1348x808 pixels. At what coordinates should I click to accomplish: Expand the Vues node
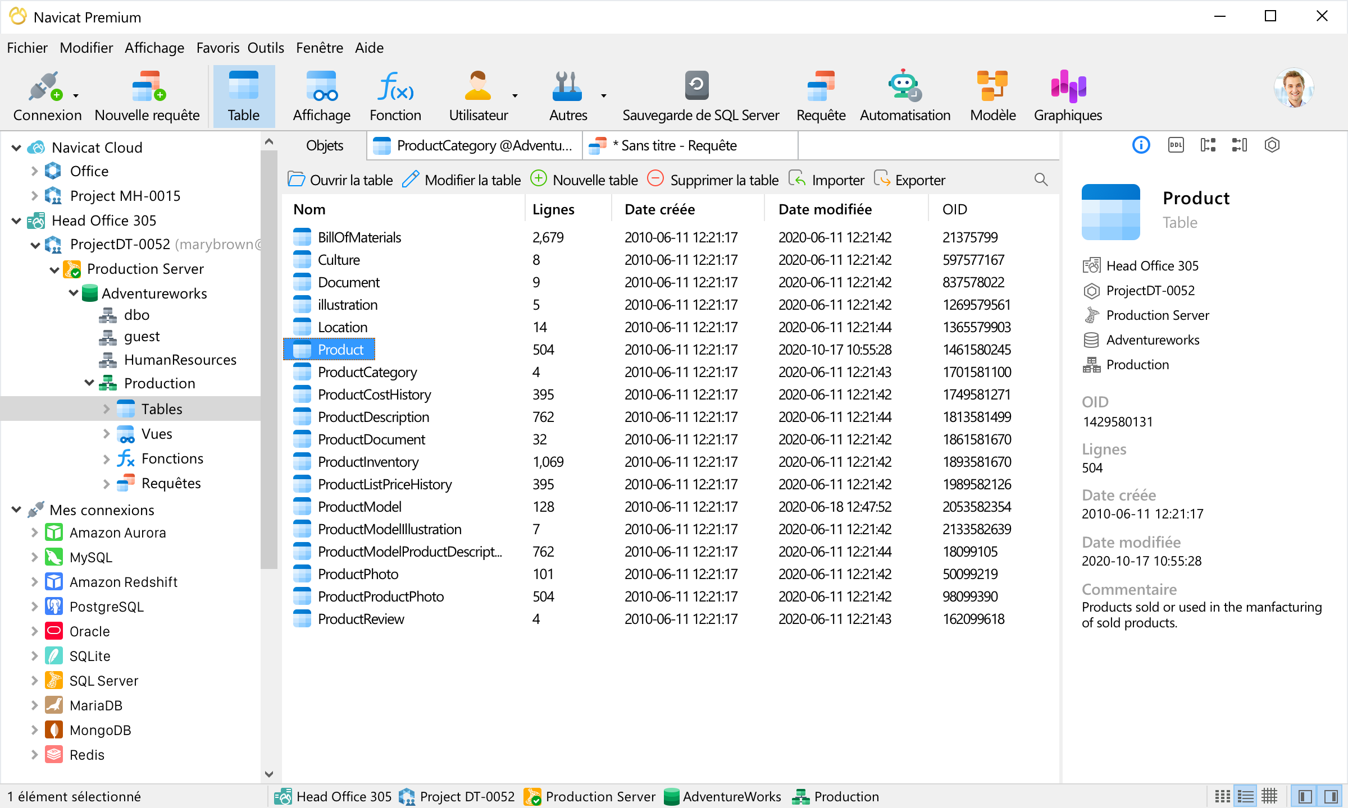(x=106, y=434)
